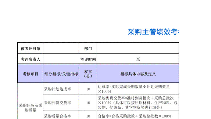
Task: Select the 采购质量合格率 cell
Action: point(61,115)
